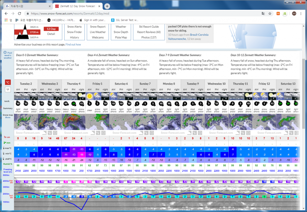Open the Snow Depth page
This screenshot has width=307, height=212.
pyautogui.click(x=121, y=32)
